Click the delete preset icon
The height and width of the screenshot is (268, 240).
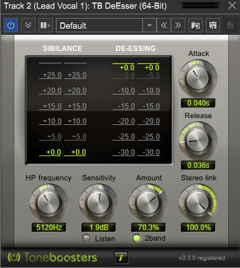click(x=230, y=25)
